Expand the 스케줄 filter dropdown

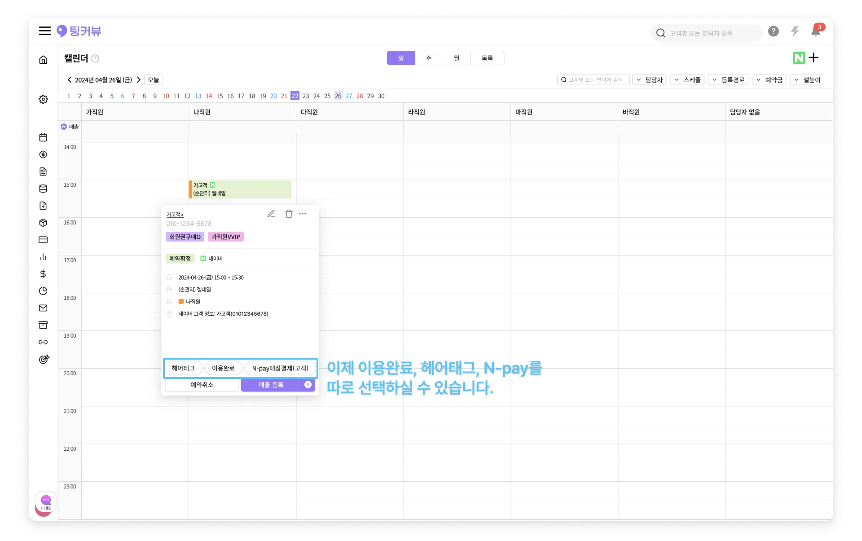[687, 80]
